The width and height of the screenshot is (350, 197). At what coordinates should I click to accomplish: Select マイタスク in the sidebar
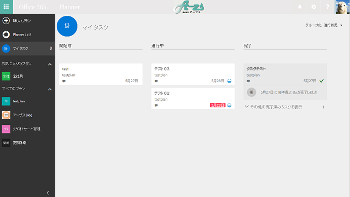point(27,48)
